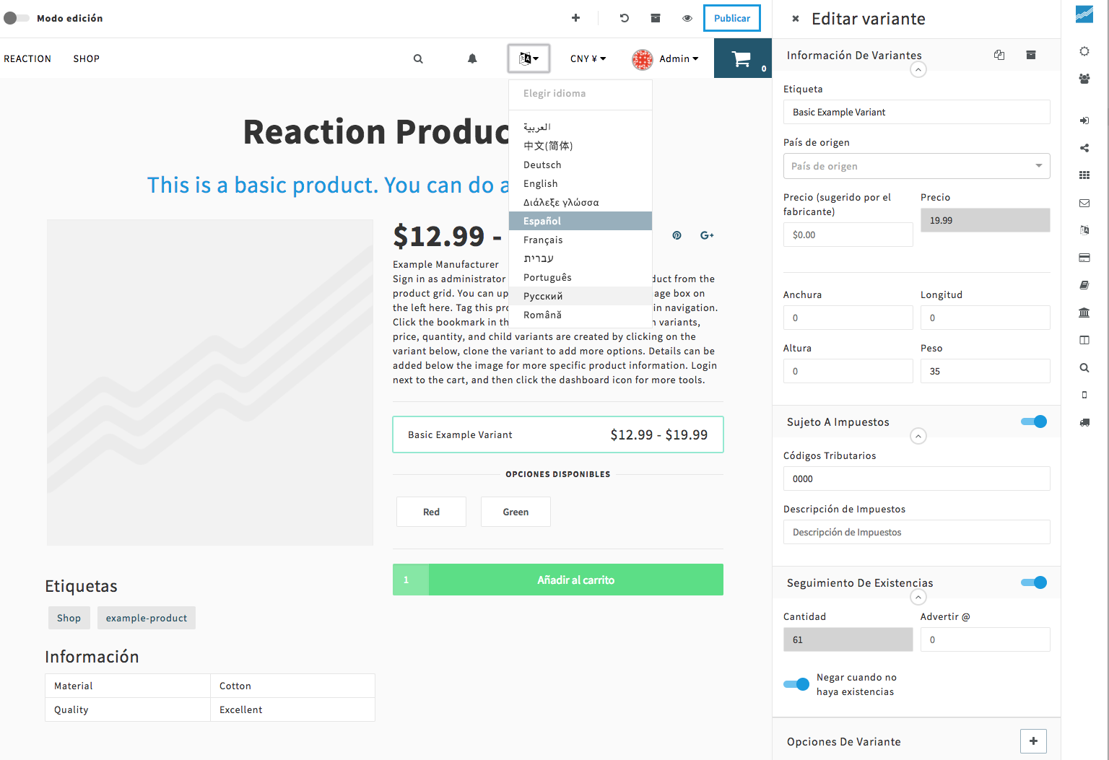Click Añadir al carrito button

575,580
